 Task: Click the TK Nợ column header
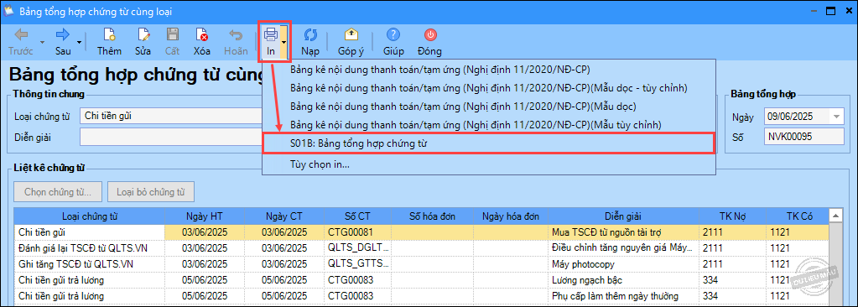tap(733, 216)
